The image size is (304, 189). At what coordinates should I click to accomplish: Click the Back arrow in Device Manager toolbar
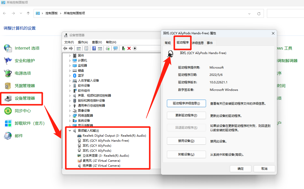(65, 48)
